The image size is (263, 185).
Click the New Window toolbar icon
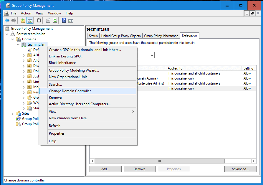click(x=71, y=20)
